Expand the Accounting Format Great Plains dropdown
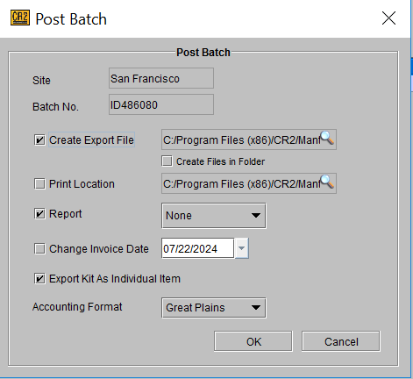The width and height of the screenshot is (413, 379). pos(214,308)
